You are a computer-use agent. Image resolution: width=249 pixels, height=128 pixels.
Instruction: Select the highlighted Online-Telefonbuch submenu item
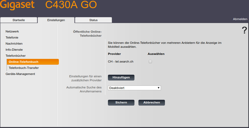pyautogui.click(x=24, y=62)
